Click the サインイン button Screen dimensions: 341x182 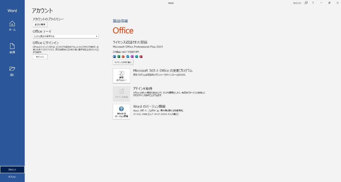pos(40,57)
